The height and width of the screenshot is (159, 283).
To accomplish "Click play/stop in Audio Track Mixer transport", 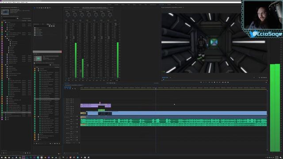I will 111,83.
